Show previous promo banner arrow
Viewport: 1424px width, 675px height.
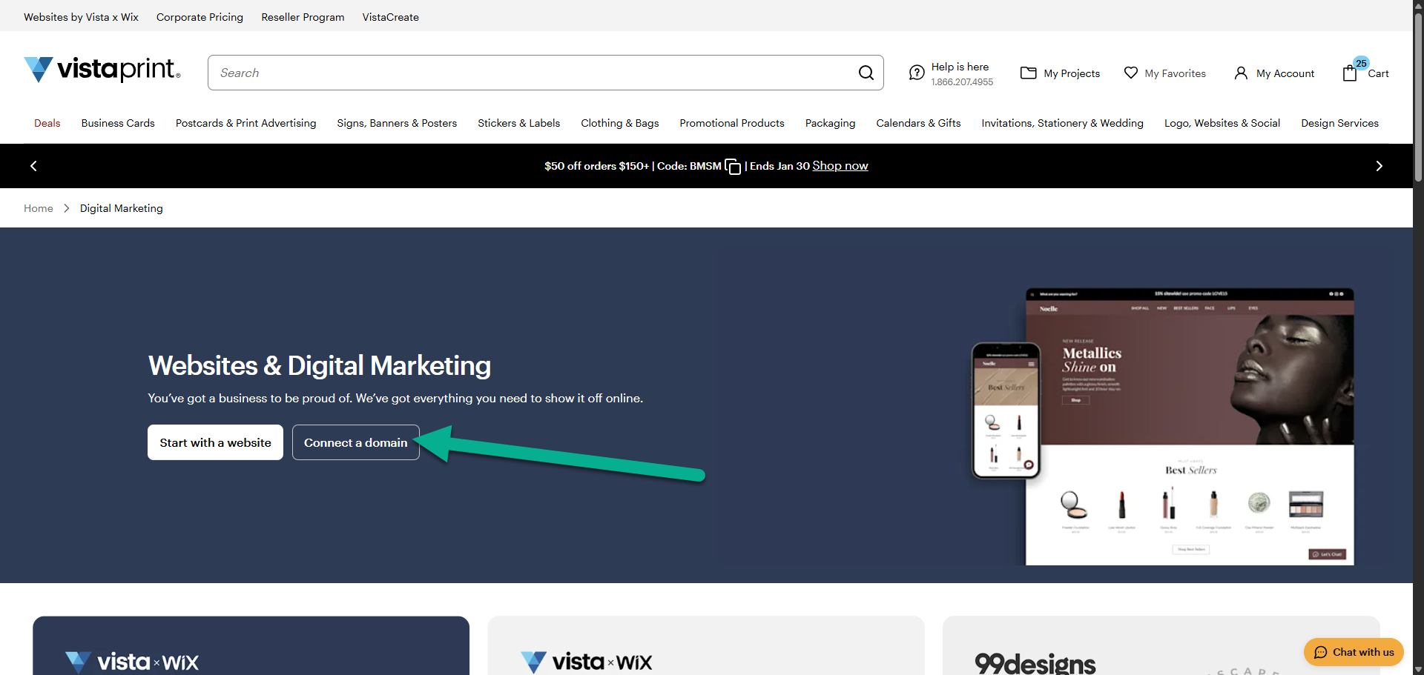[x=33, y=166]
